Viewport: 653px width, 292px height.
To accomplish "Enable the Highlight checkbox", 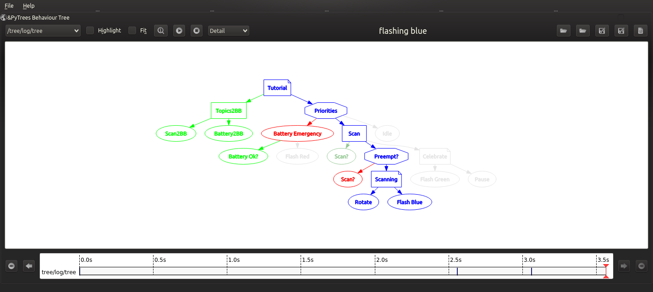I will click(x=90, y=31).
